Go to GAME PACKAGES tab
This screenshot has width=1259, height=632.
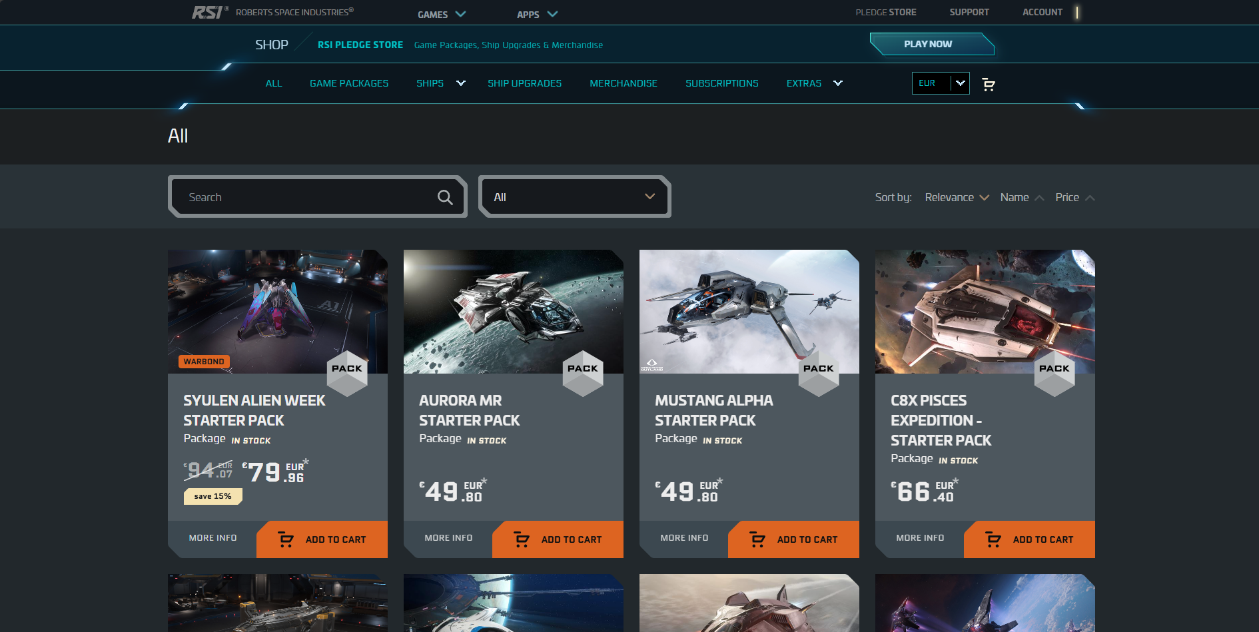tap(349, 83)
